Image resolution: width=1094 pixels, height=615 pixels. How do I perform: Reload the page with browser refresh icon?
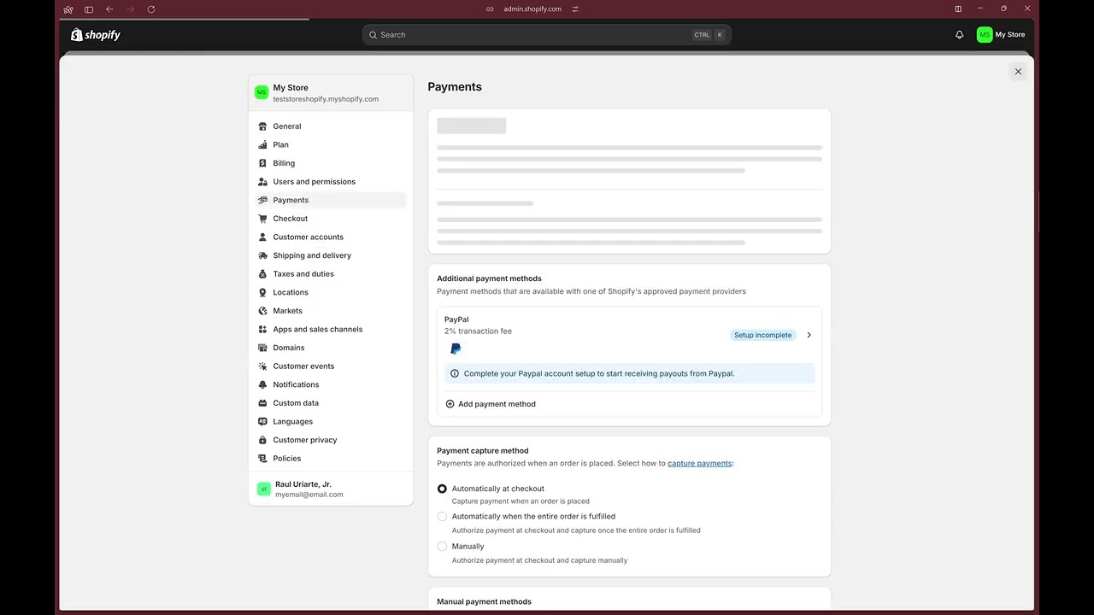point(151,9)
